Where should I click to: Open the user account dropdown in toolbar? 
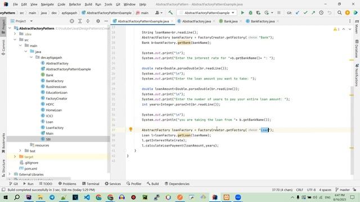click(x=159, y=13)
